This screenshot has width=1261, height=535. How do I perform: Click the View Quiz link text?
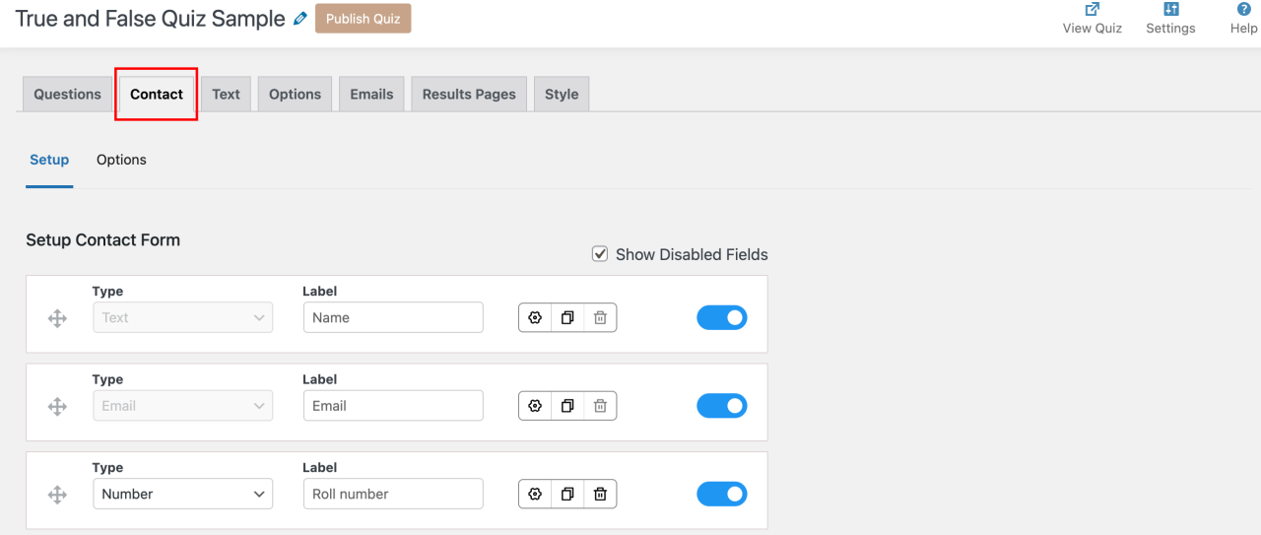click(1092, 29)
